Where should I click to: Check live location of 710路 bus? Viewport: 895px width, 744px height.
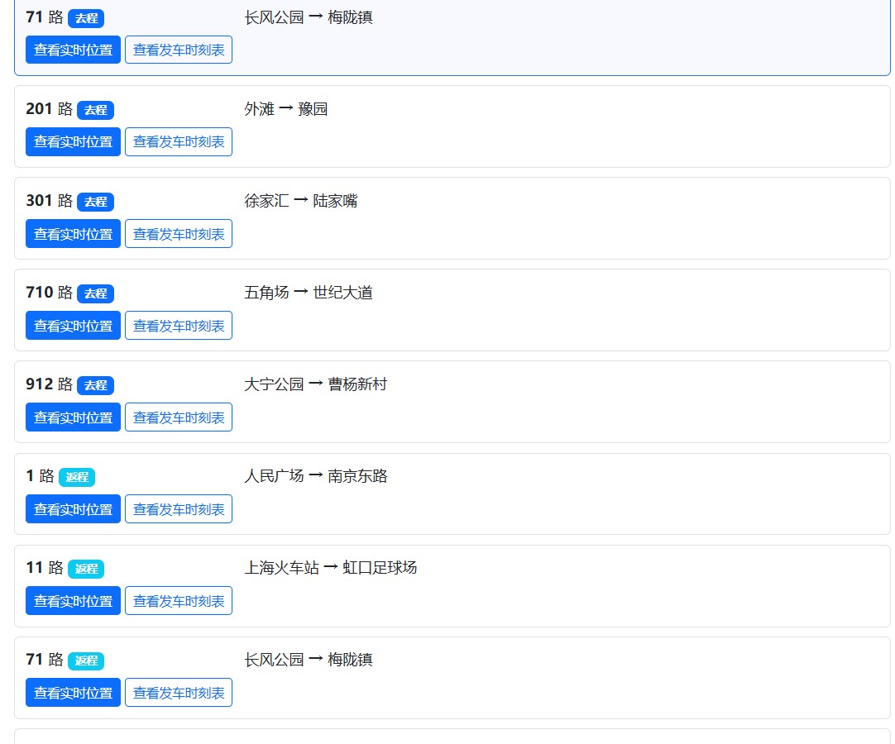pos(73,325)
